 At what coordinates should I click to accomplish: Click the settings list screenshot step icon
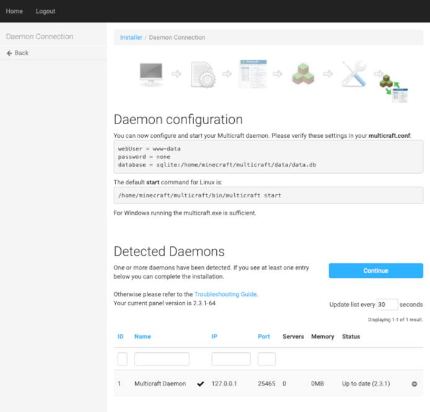[x=252, y=74]
